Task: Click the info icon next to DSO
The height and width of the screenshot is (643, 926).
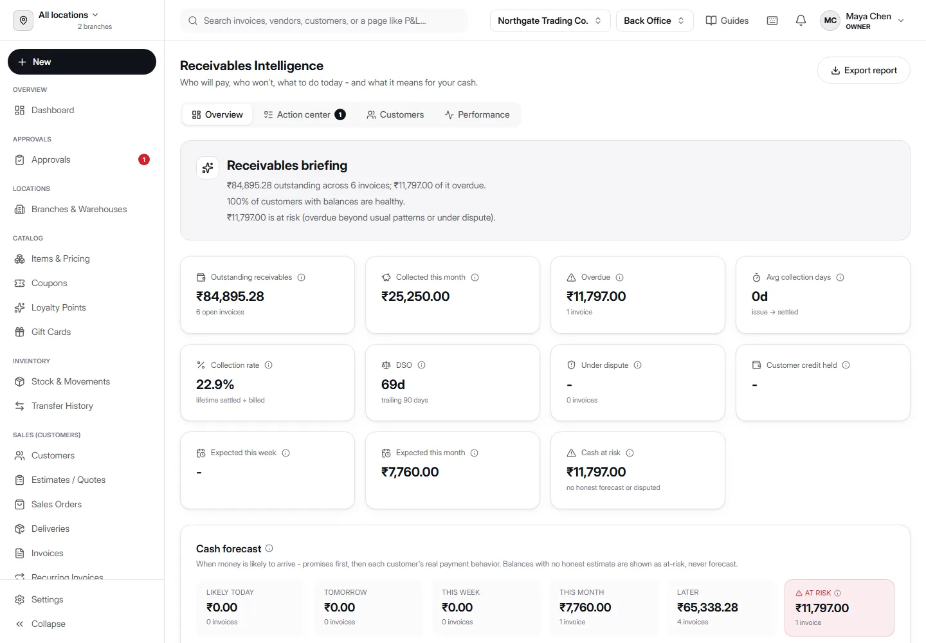Action: [421, 365]
